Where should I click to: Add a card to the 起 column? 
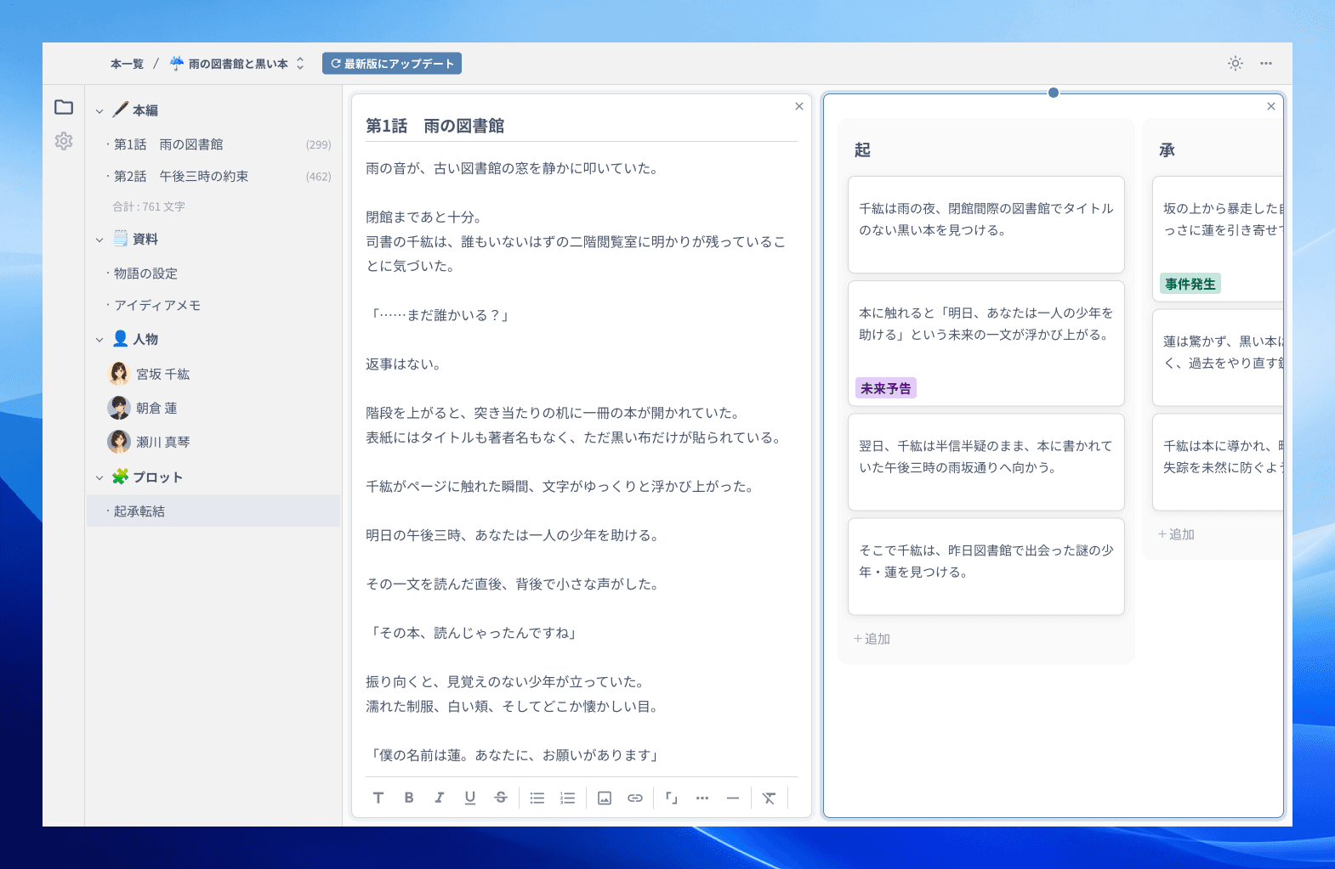(x=872, y=639)
